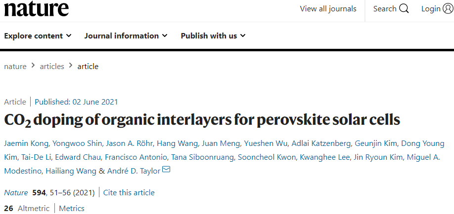Open View all journals
The width and height of the screenshot is (454, 214).
pyautogui.click(x=328, y=9)
